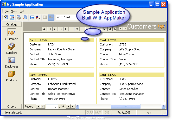Toggle the card view button
This screenshot has width=172, height=120.
coord(51,17)
